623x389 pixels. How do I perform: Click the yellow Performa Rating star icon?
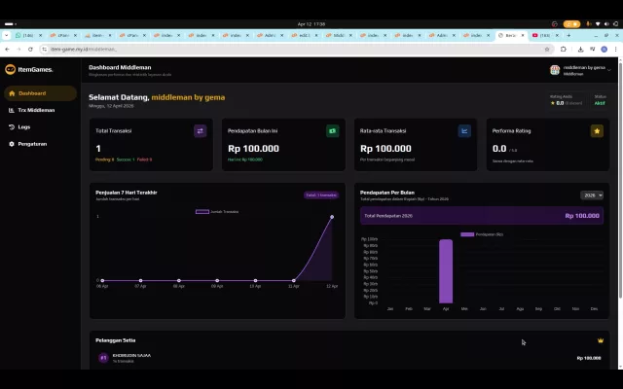(x=597, y=131)
